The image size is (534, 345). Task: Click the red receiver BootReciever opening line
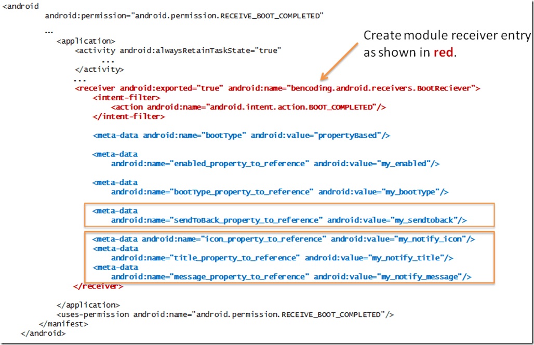(277, 88)
